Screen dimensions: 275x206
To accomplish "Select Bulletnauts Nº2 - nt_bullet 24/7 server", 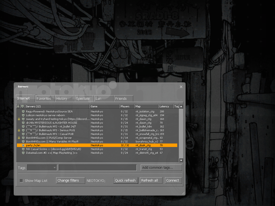I will click(x=51, y=127).
